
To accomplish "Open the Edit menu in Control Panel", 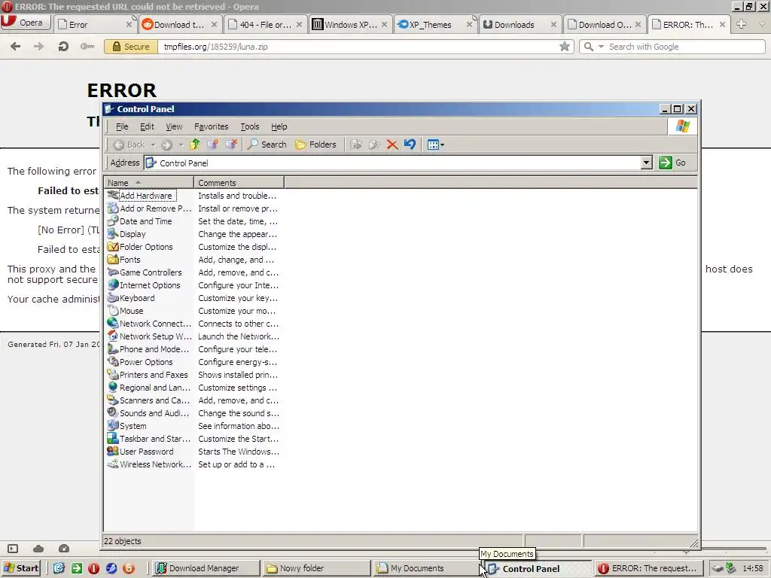I will pos(147,126).
